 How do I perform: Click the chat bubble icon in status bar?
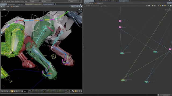click(158, 95)
